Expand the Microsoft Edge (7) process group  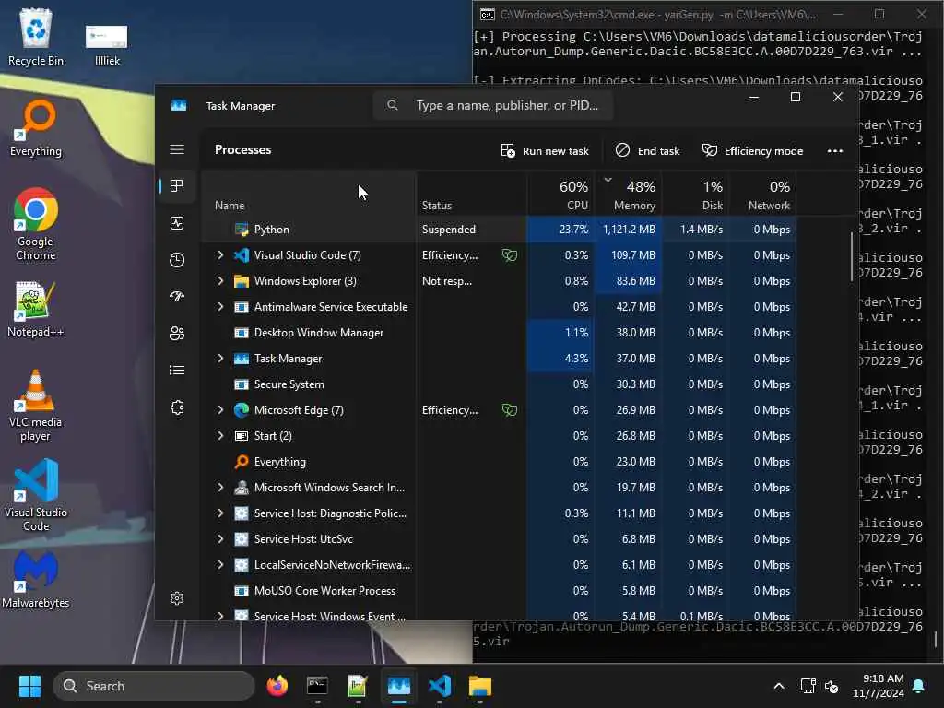(x=220, y=410)
